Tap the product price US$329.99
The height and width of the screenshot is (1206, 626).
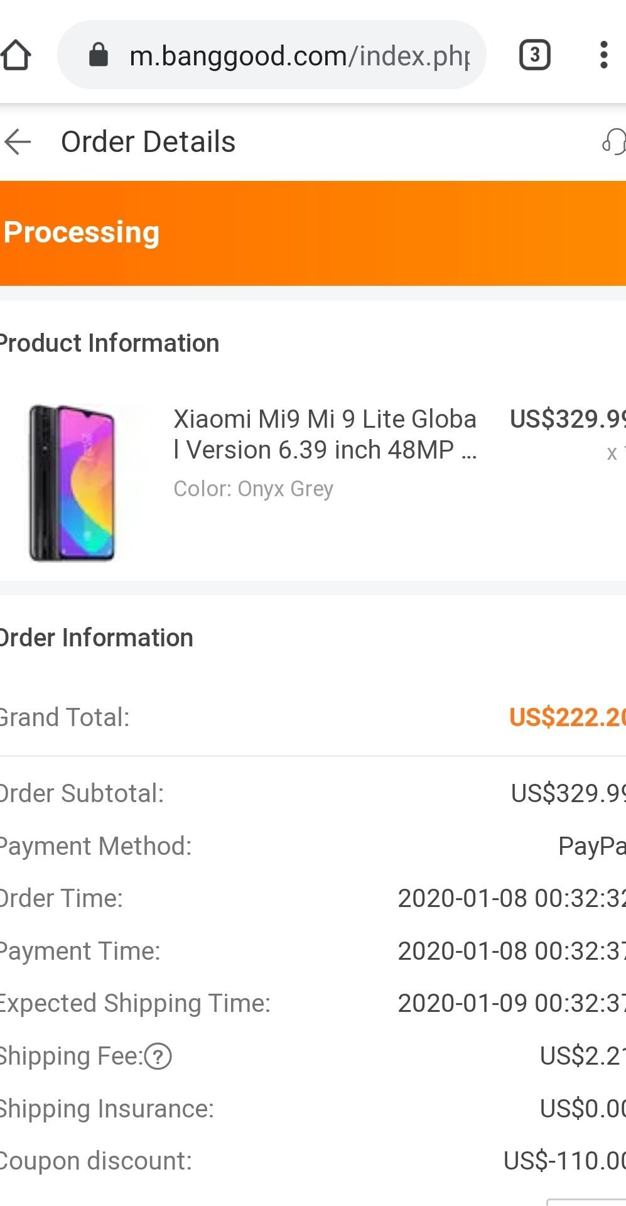pos(567,419)
